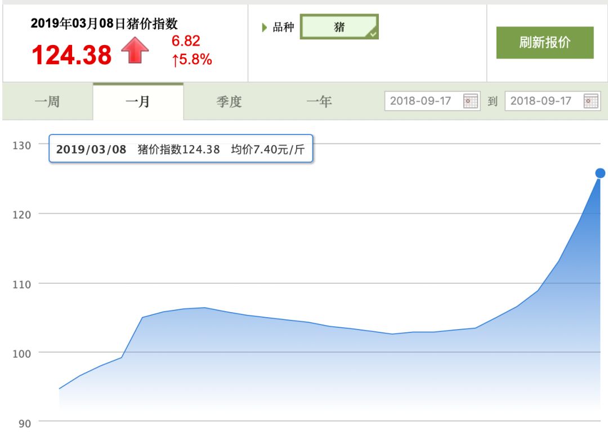608x437 pixels.
Task: Click the 2019年03月08日猪价指数 heading
Action: tap(104, 24)
